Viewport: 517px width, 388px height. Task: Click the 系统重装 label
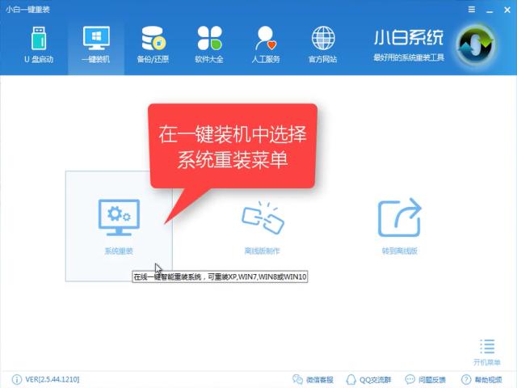tap(119, 251)
